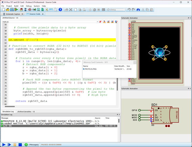
Task: Switch to uPython\Variables - U1 tab
Action: point(26,111)
